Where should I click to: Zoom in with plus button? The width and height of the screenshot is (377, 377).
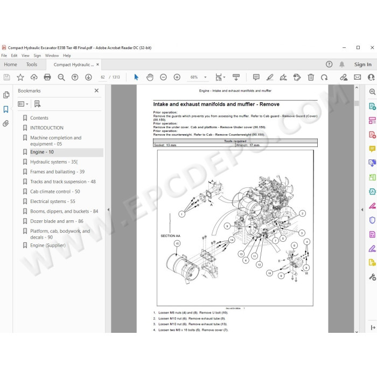point(177,77)
